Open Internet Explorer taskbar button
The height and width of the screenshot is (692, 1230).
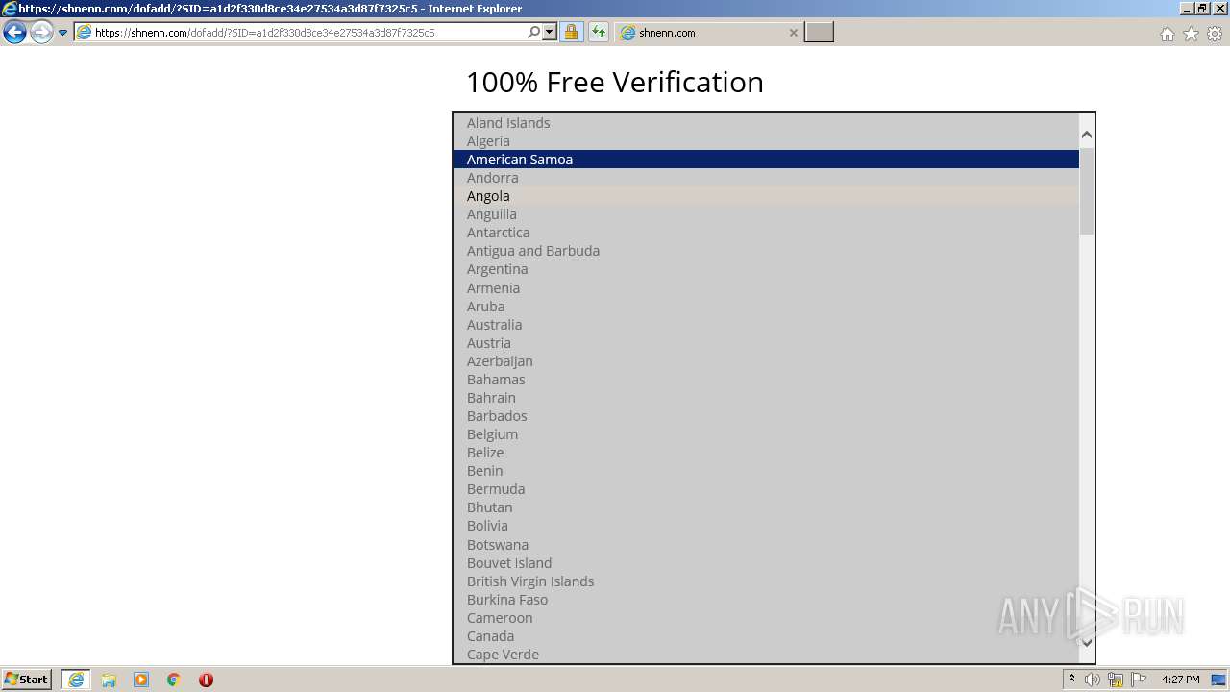point(76,680)
